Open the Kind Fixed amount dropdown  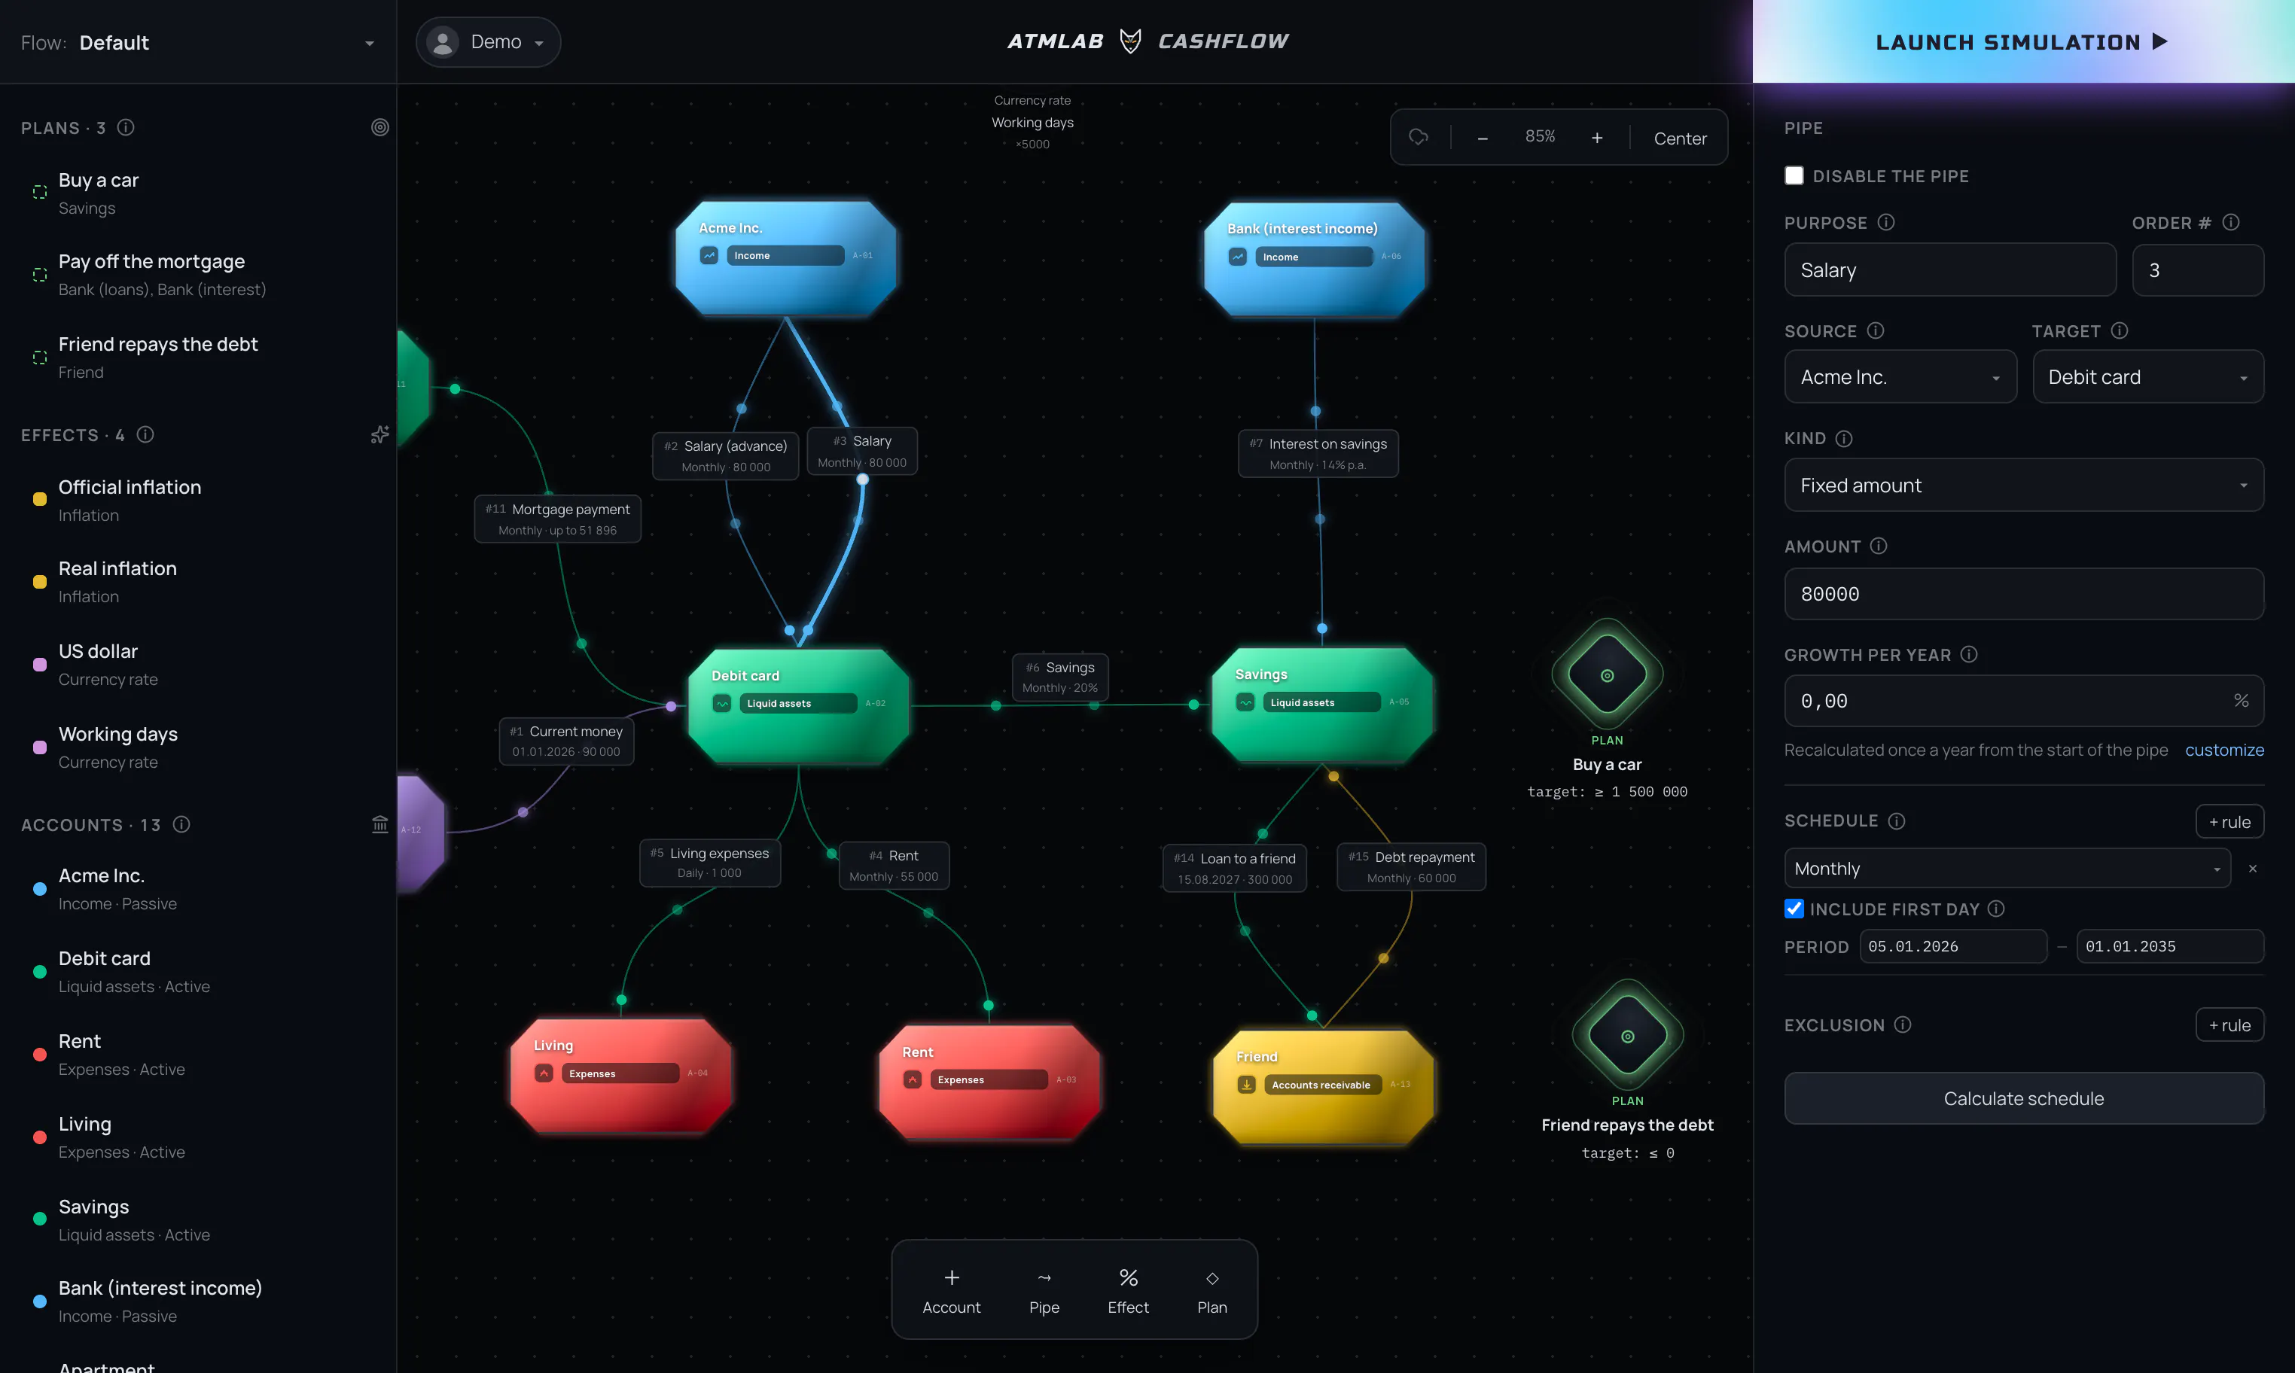click(x=2024, y=485)
